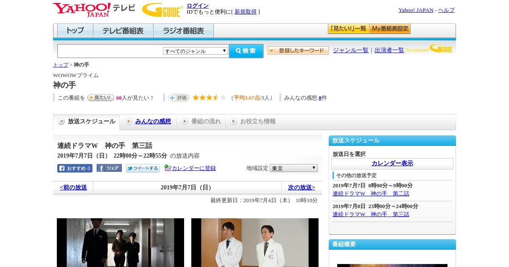
Task: Click the WOWOWプライム channel text
Action: click(x=76, y=75)
